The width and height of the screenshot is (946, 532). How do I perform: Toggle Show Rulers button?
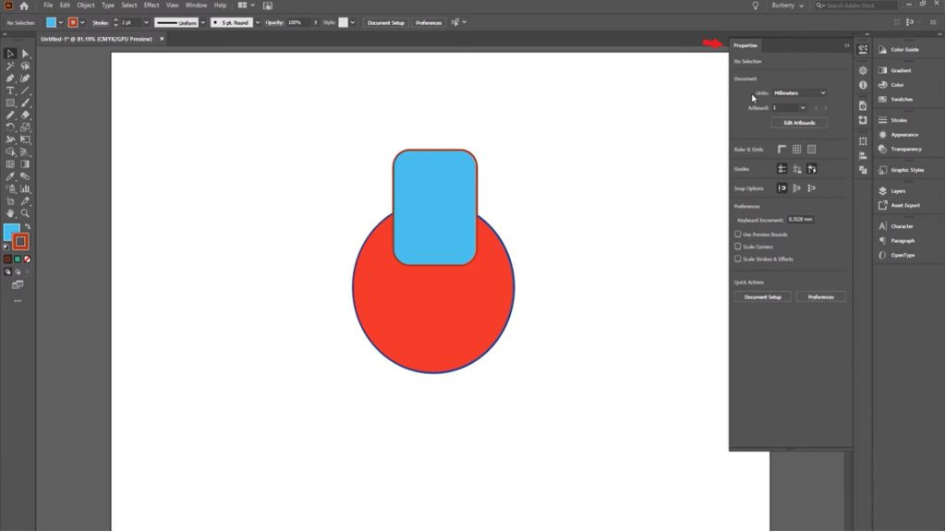[782, 149]
